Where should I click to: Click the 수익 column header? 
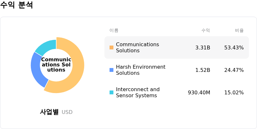click(206, 30)
